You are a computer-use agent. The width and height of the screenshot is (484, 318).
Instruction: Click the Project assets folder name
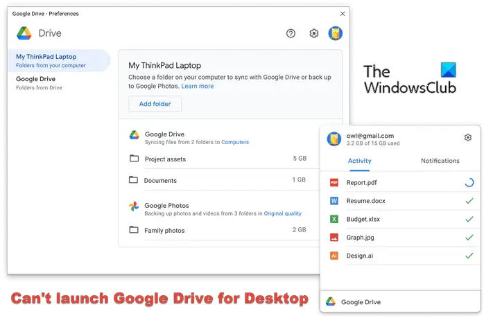pos(165,159)
